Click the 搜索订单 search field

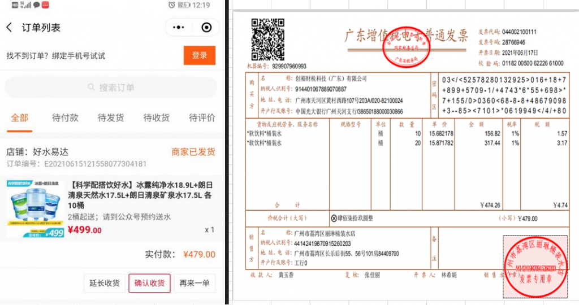click(111, 88)
